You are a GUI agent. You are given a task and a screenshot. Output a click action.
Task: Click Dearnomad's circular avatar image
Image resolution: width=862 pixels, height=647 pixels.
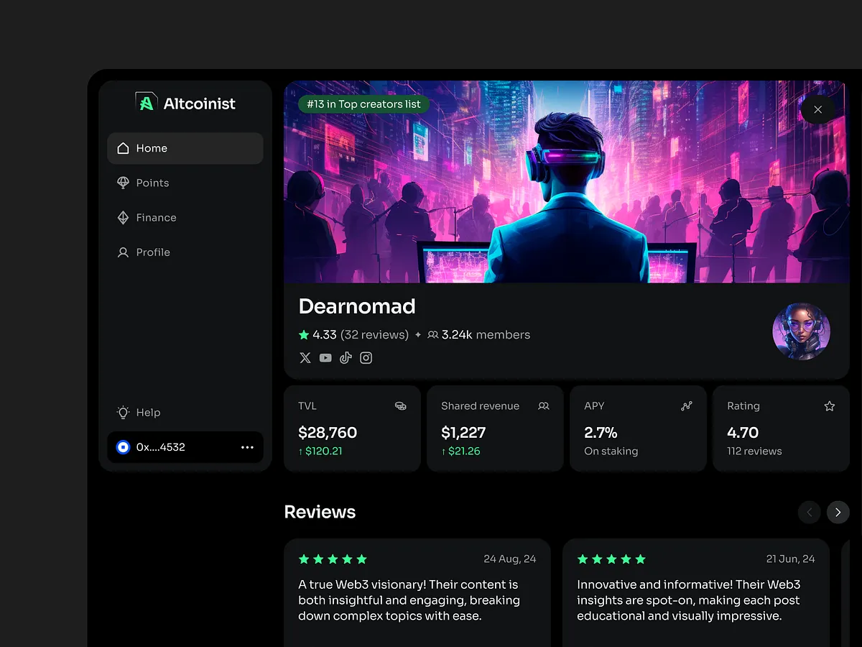point(801,331)
